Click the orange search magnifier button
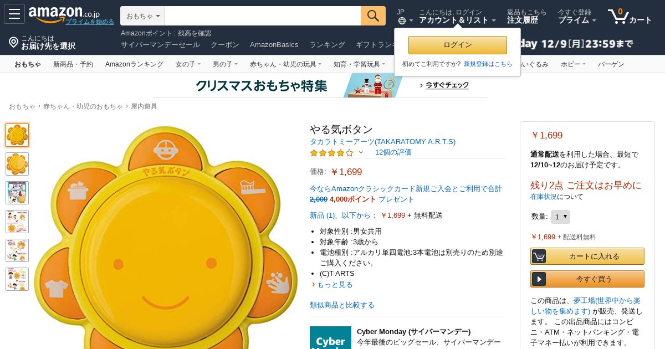Screen dimensions: 665x349 [x=373, y=16]
